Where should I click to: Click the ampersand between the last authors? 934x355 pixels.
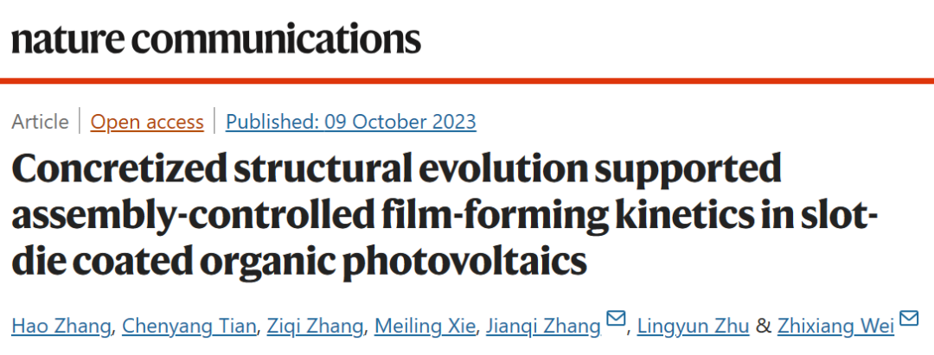(x=763, y=326)
